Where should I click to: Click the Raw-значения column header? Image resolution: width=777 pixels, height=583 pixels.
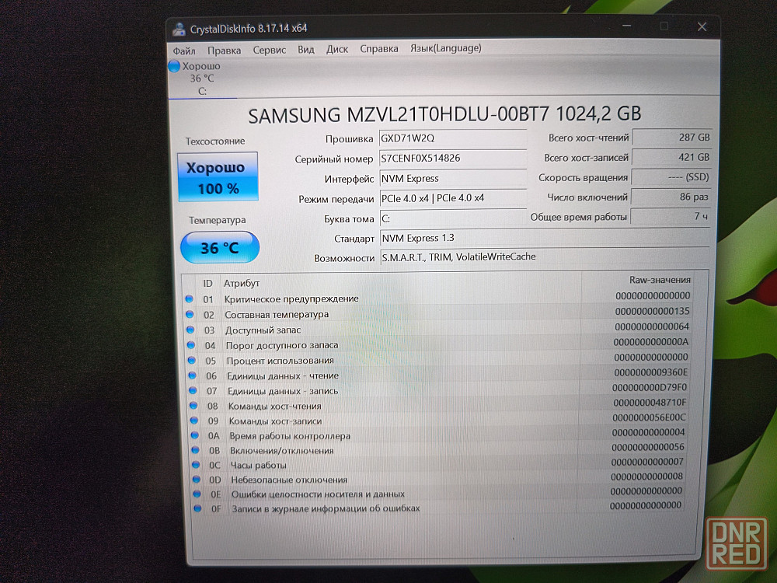pyautogui.click(x=659, y=280)
